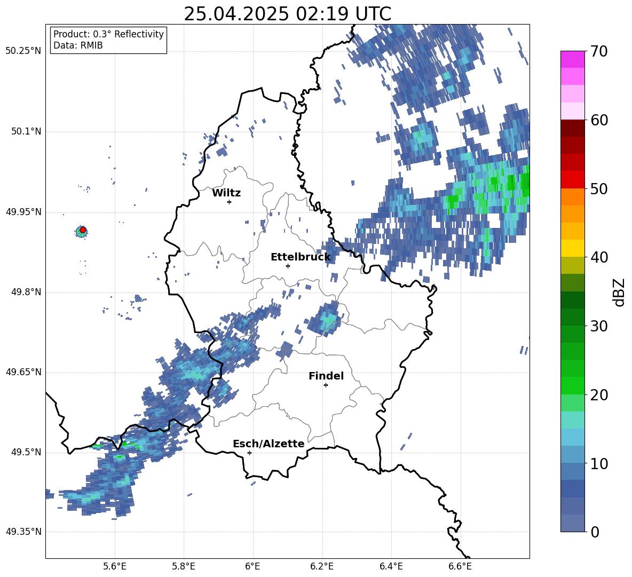Click the Esch/Alzette city label
Viewport: 632px width, 577px height.
click(268, 444)
